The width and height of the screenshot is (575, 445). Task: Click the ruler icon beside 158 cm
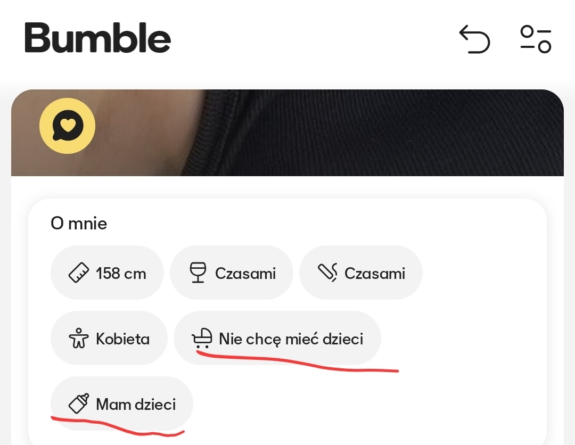tap(79, 274)
